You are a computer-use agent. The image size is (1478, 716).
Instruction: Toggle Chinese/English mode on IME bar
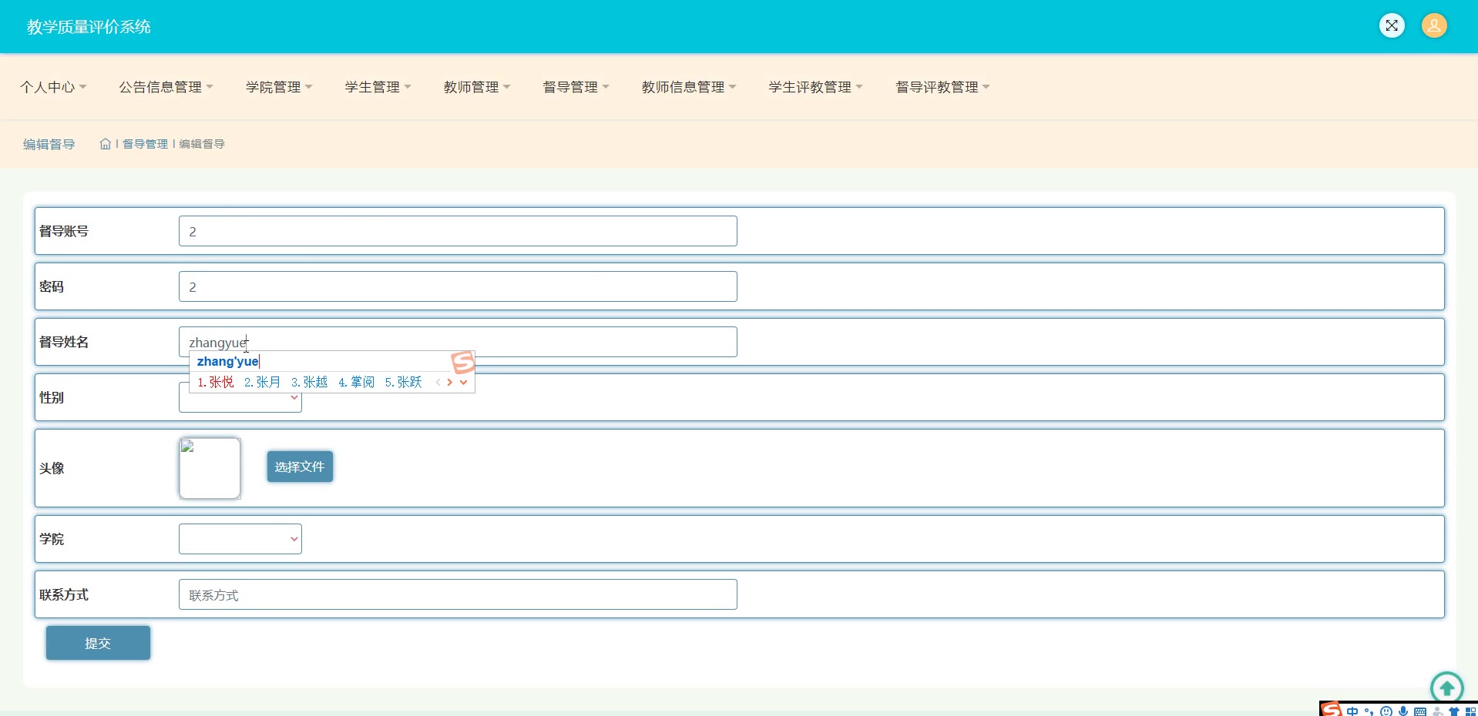tap(1352, 711)
